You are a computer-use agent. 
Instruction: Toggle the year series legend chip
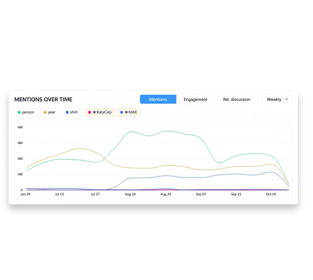tap(50, 112)
